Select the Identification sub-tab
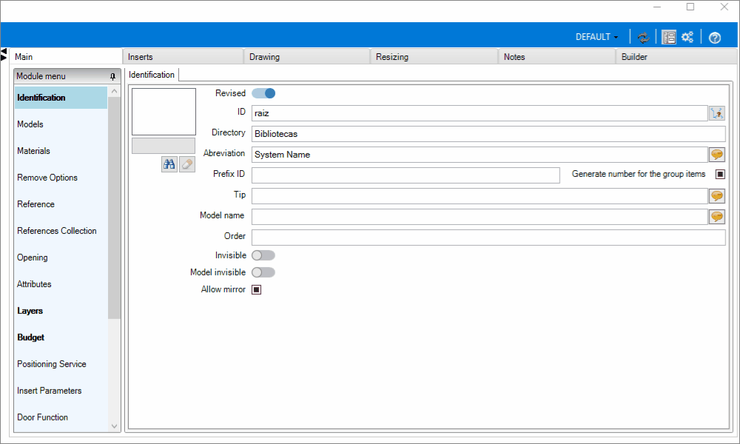 pyautogui.click(x=152, y=75)
